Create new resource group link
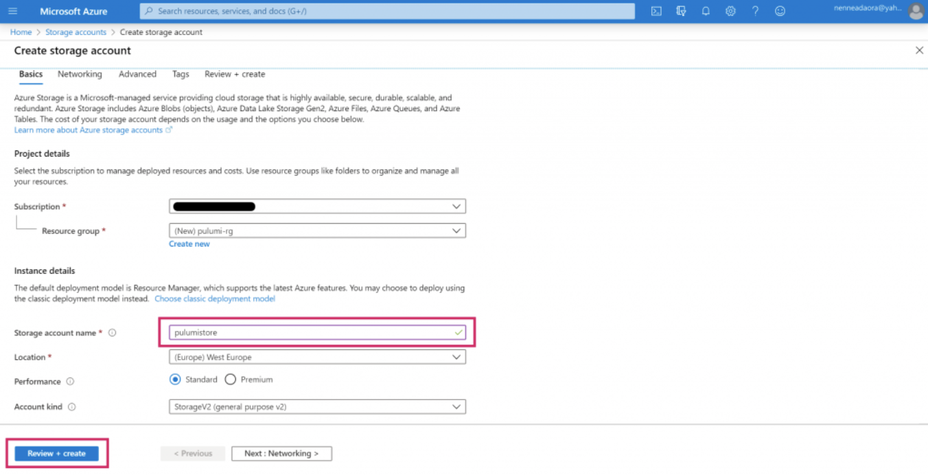 [x=189, y=244]
